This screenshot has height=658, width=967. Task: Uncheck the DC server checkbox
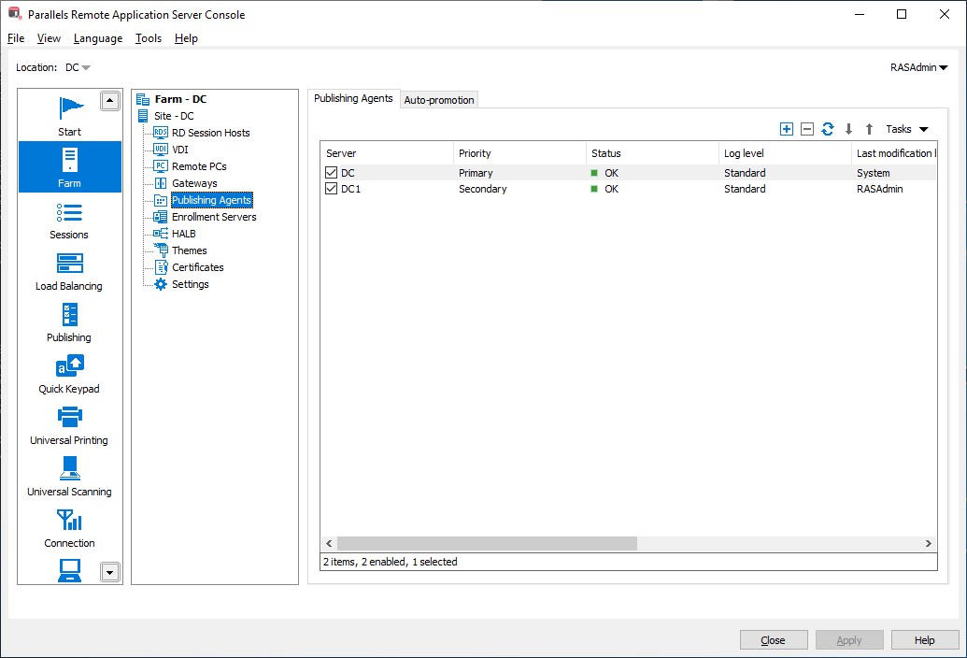point(331,173)
